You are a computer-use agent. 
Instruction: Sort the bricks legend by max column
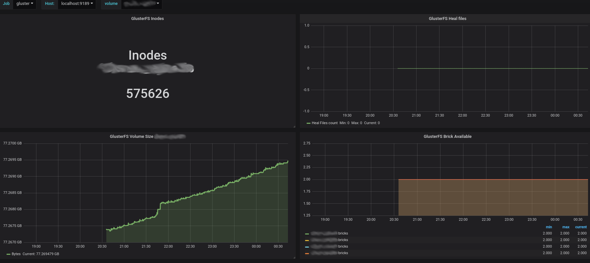(x=566, y=227)
